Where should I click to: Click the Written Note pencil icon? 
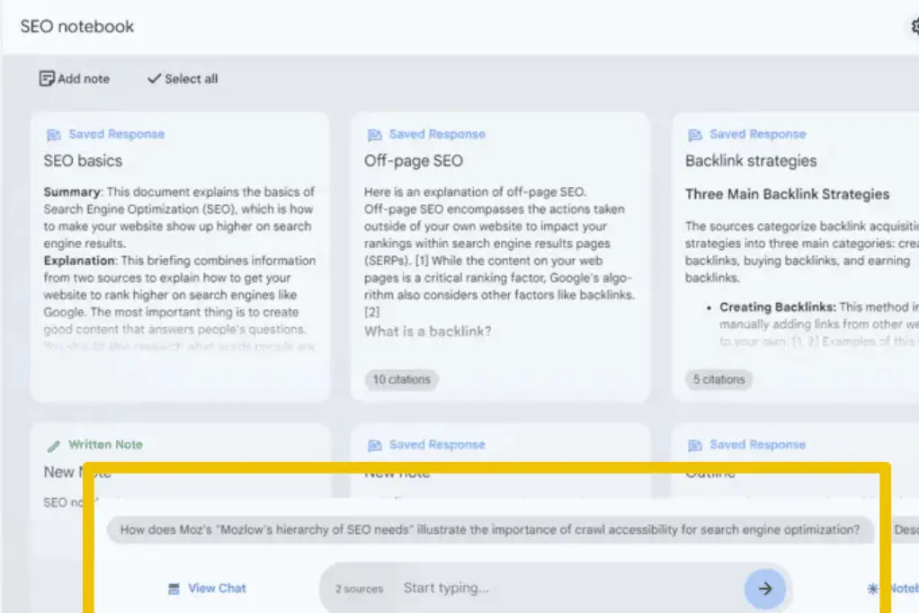point(53,445)
